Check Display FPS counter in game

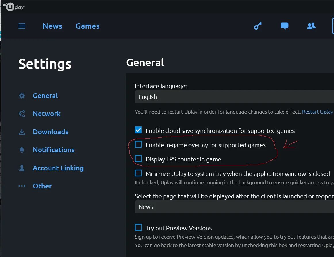[138, 159]
